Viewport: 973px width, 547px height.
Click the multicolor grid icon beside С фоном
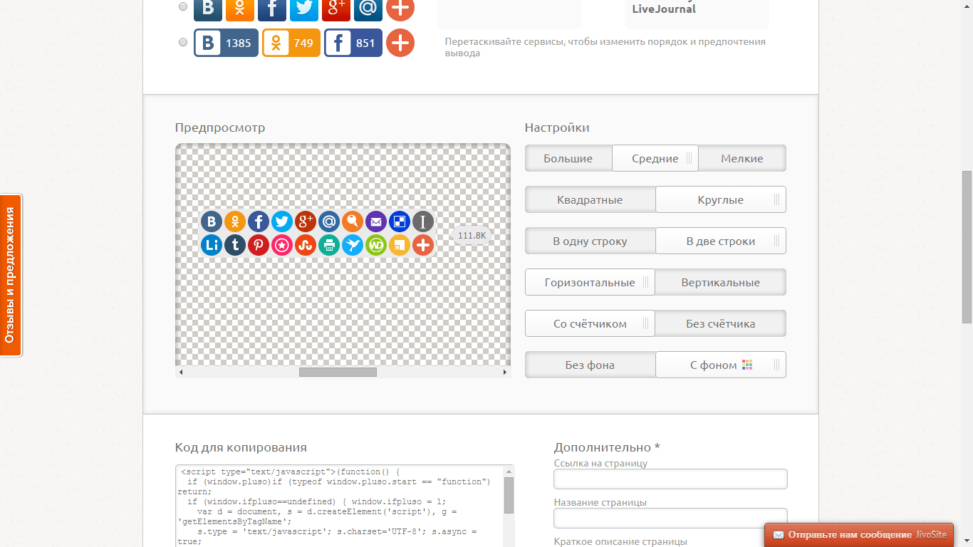click(747, 365)
